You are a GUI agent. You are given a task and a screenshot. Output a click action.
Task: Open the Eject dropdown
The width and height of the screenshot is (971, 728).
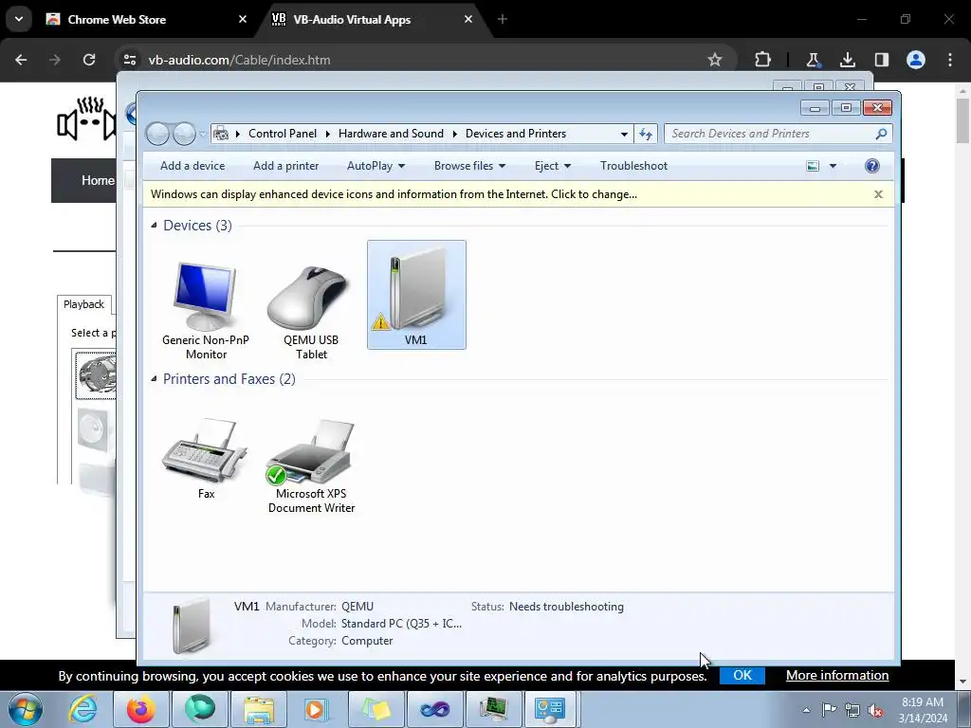click(553, 166)
